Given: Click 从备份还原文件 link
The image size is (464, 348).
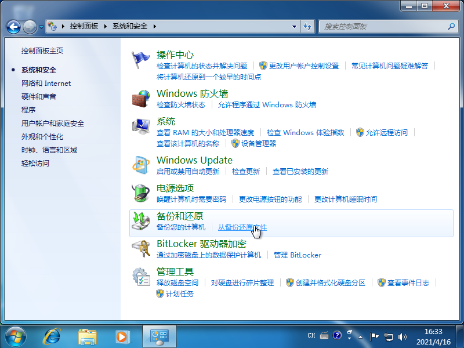Looking at the screenshot, I should tap(242, 227).
